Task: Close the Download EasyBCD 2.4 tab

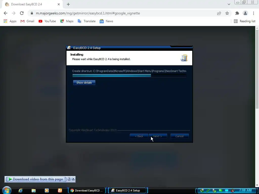Action: click(59, 4)
